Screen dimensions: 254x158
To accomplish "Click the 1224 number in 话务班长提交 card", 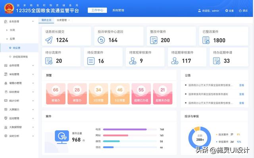I will point(62,40).
